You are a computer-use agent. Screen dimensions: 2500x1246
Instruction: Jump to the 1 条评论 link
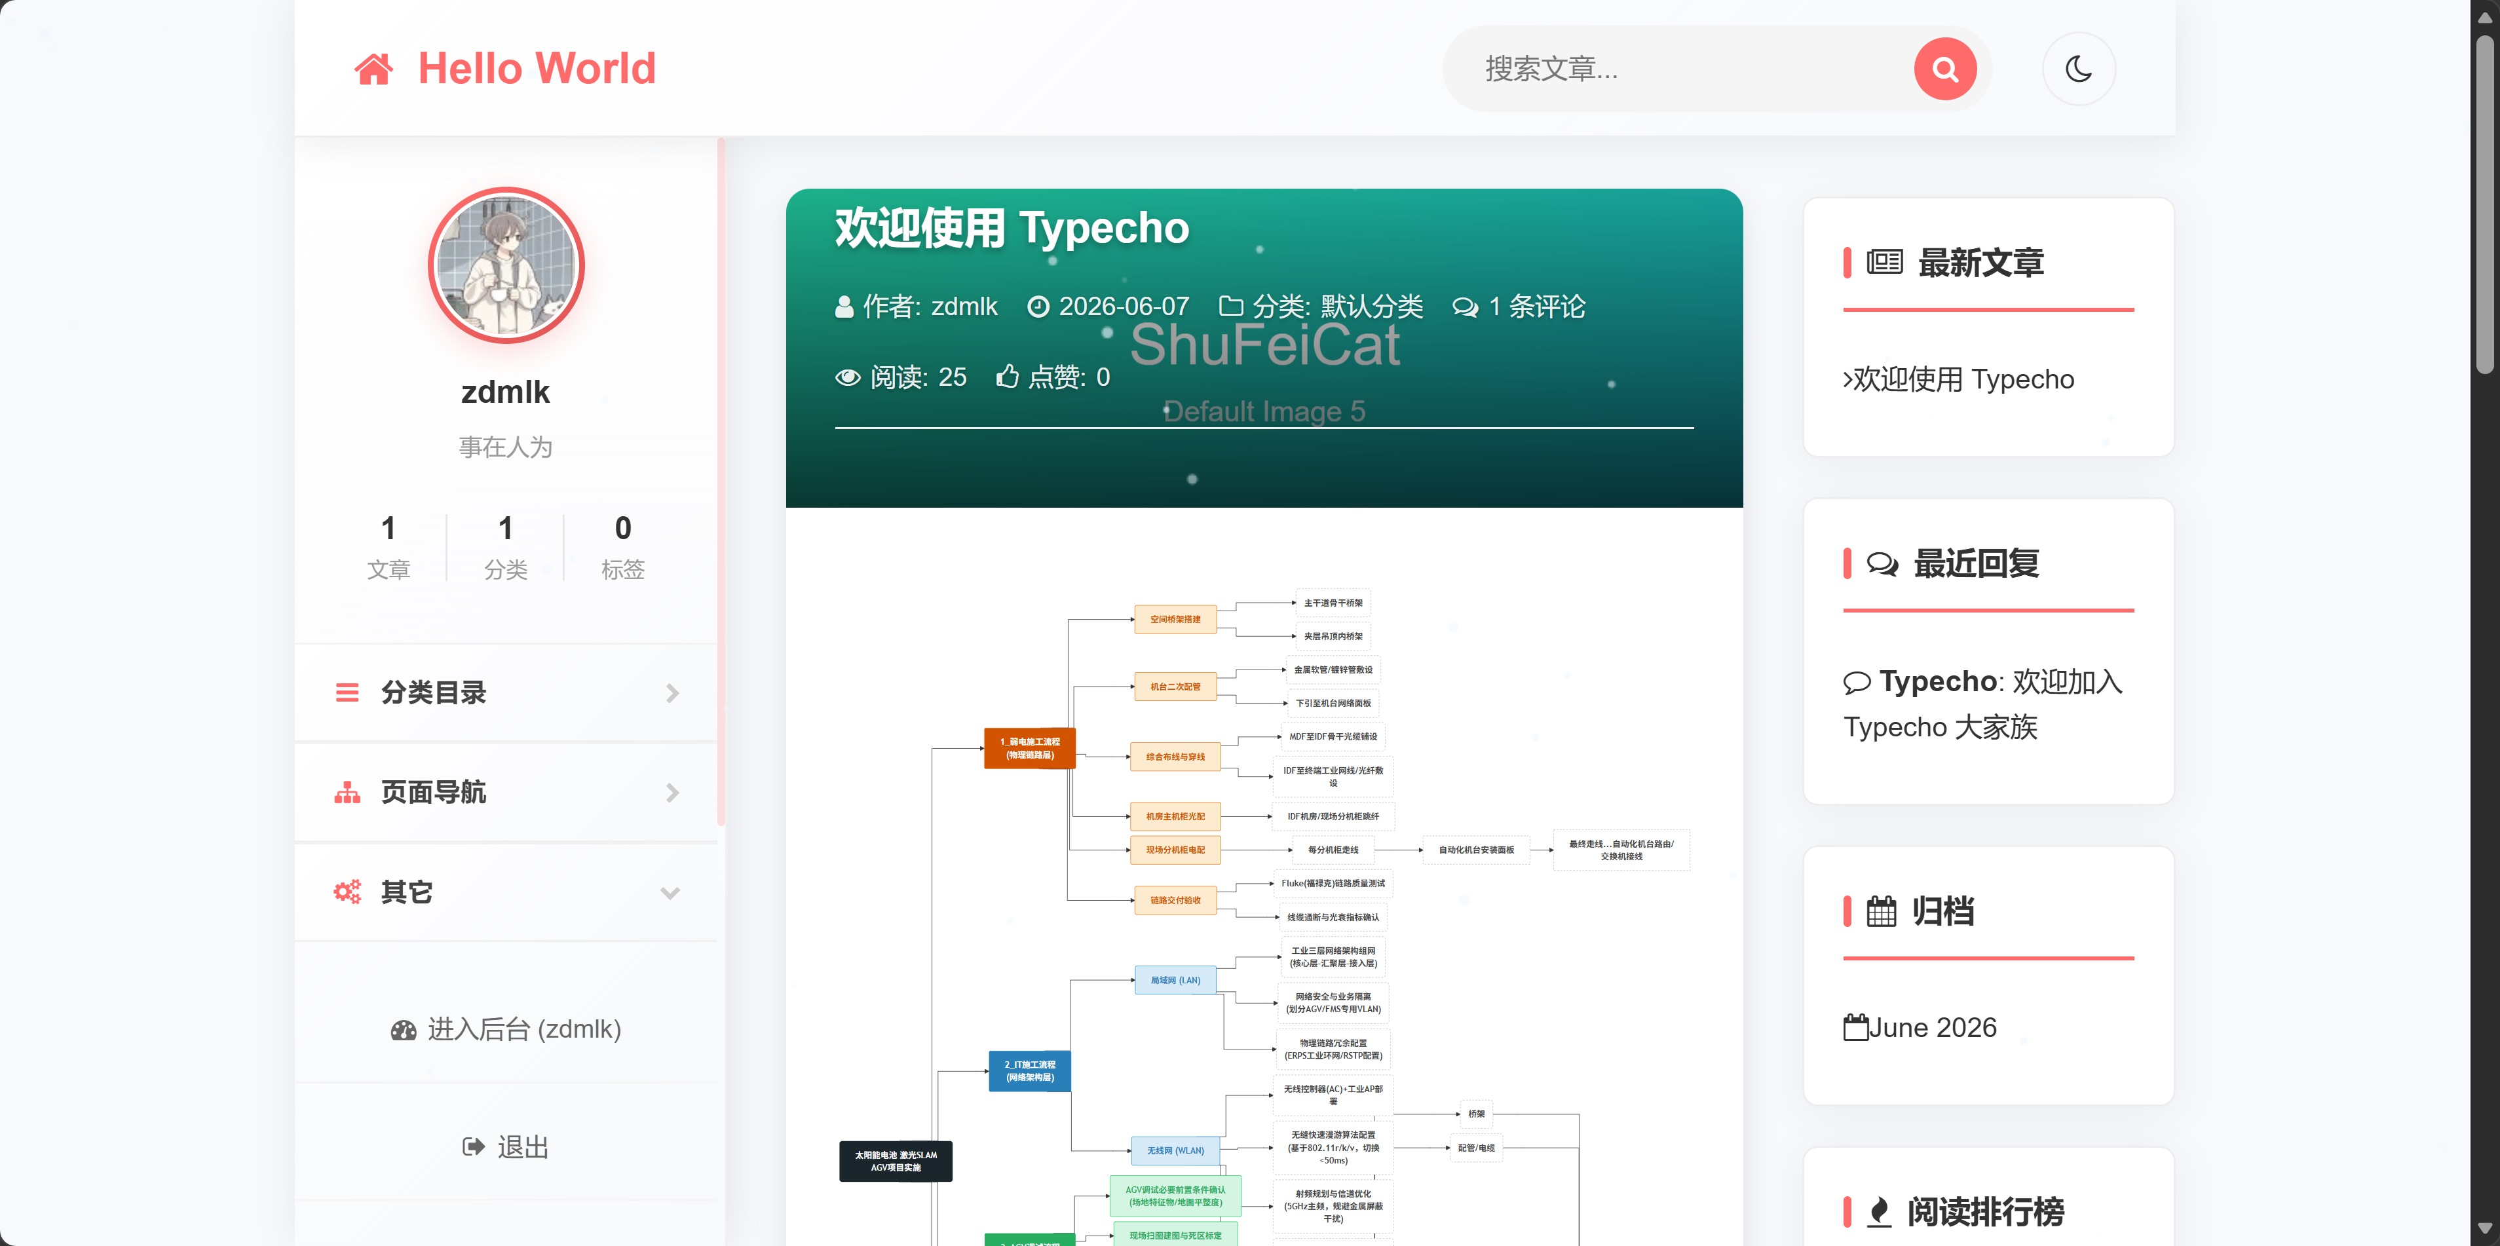pos(1537,307)
